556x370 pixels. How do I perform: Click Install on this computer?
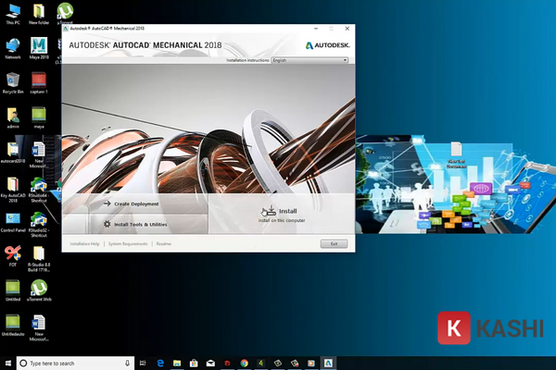[x=278, y=213]
